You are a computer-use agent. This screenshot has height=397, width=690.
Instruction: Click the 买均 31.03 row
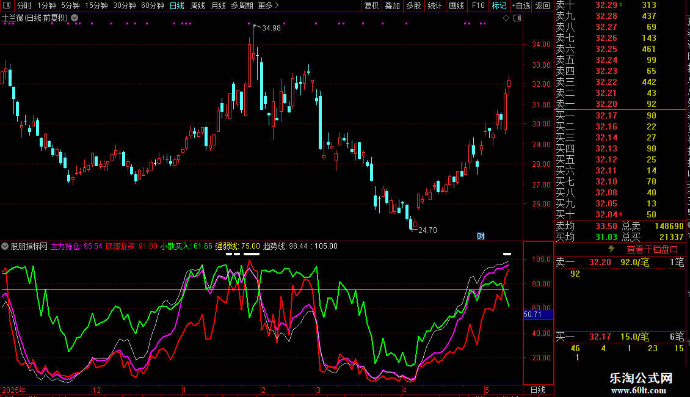586,237
